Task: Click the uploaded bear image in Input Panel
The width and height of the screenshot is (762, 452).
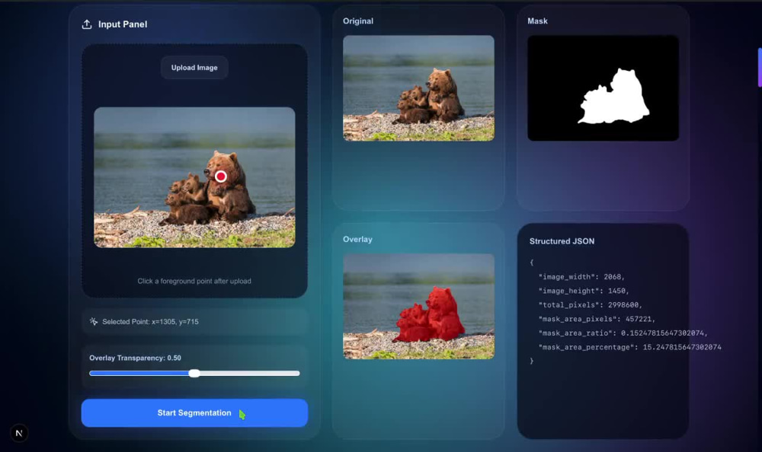Action: [x=194, y=177]
